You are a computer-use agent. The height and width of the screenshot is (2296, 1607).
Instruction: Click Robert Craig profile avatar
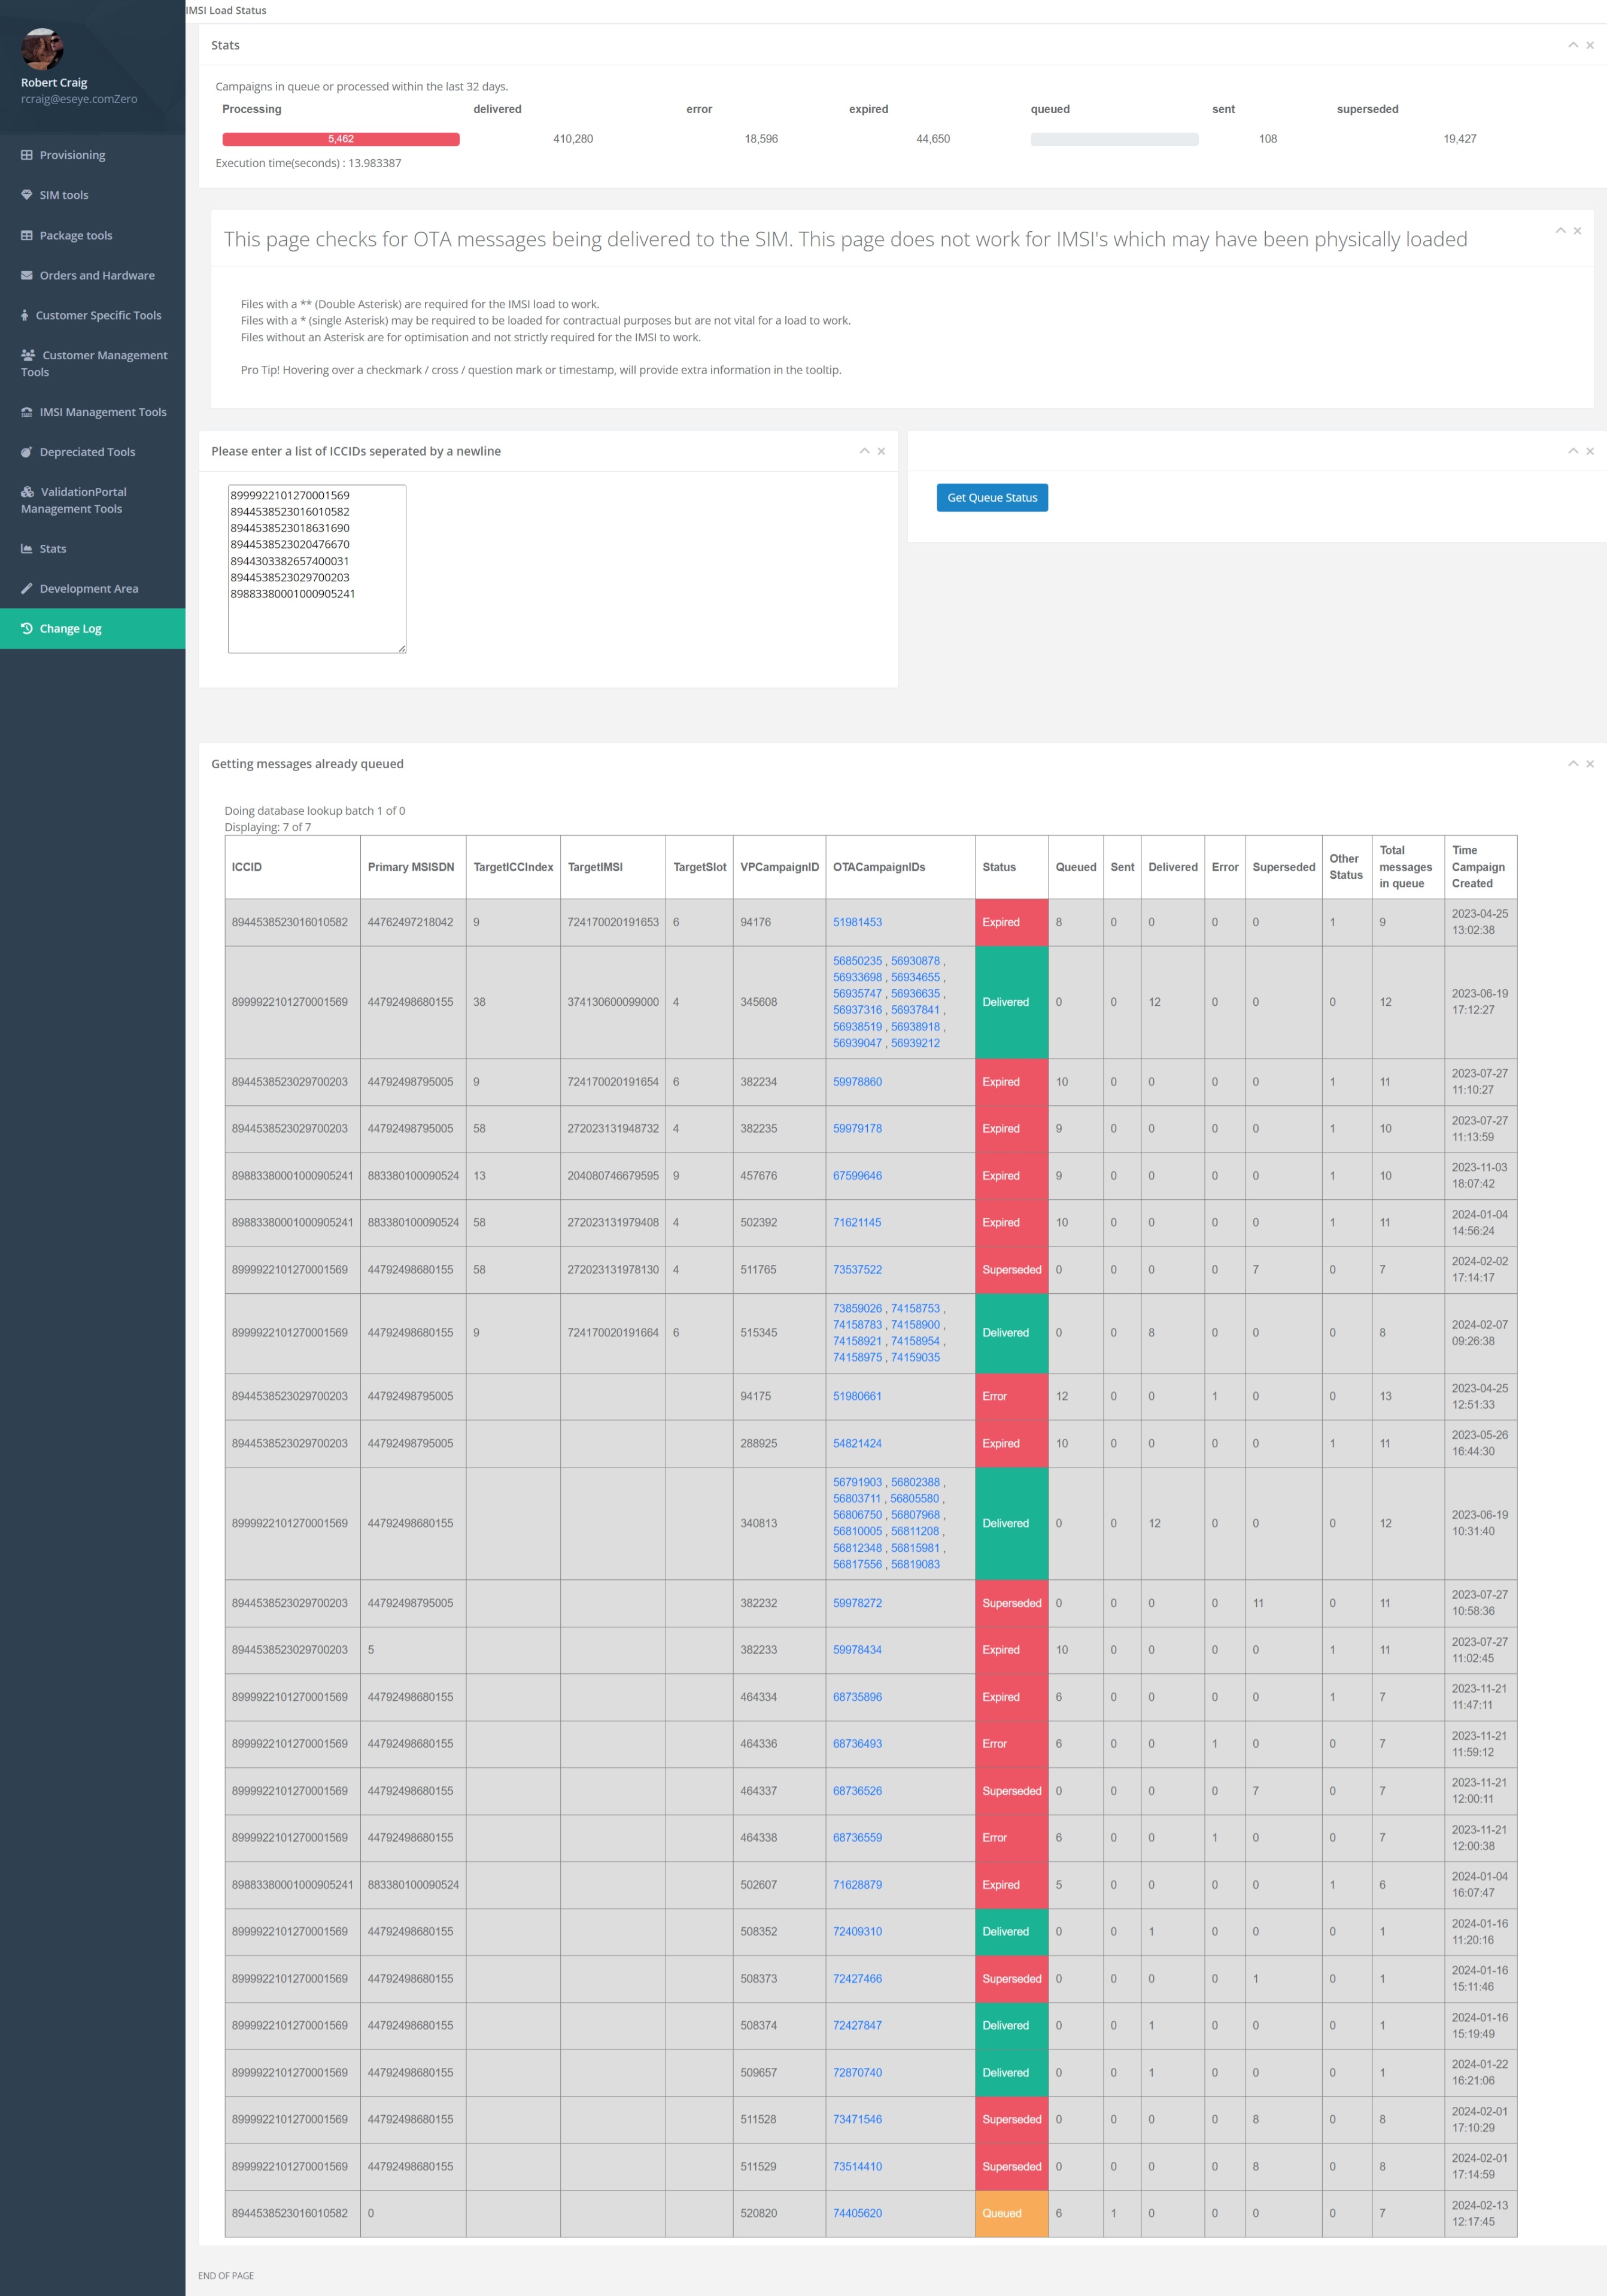coord(42,48)
